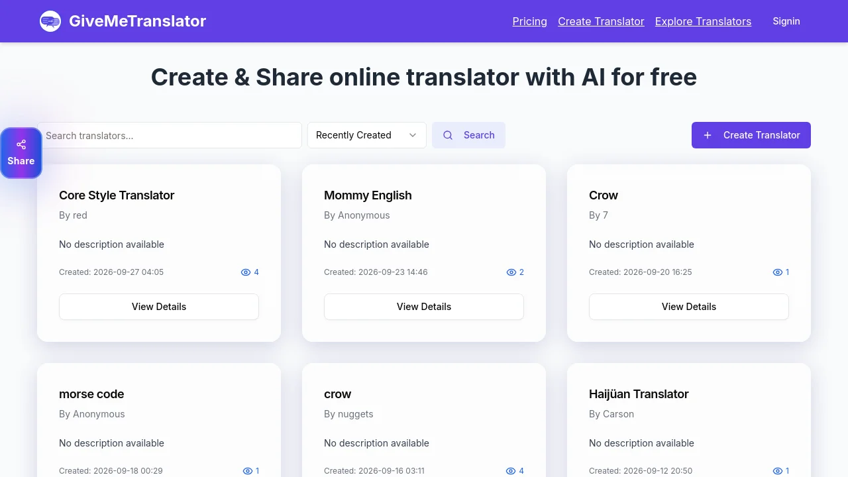
Task: View Details of Crow by 7
Action: [x=689, y=307]
